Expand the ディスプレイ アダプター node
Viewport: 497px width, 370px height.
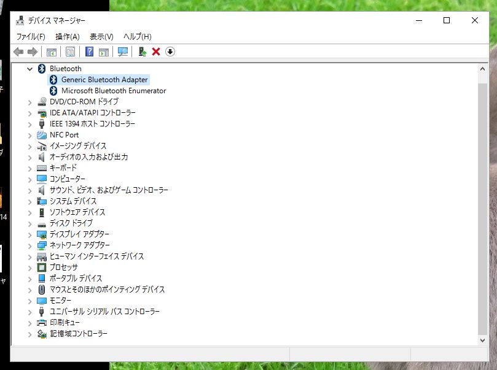point(29,235)
